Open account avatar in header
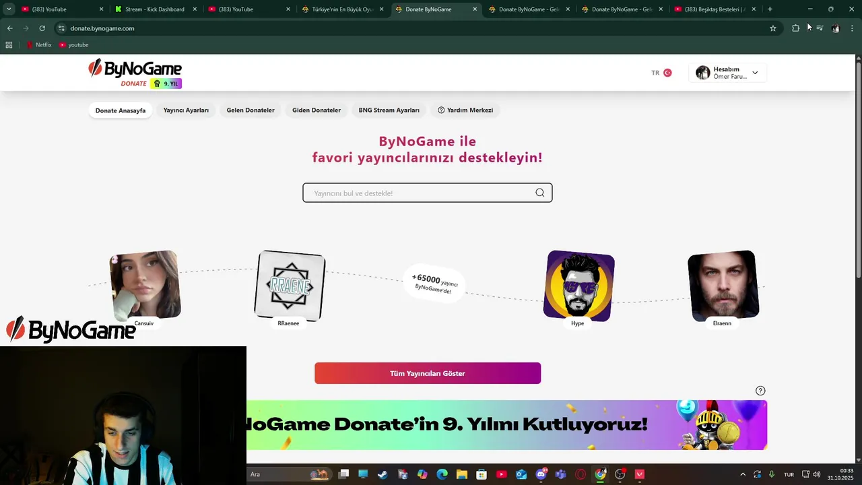The width and height of the screenshot is (862, 485). [x=702, y=73]
